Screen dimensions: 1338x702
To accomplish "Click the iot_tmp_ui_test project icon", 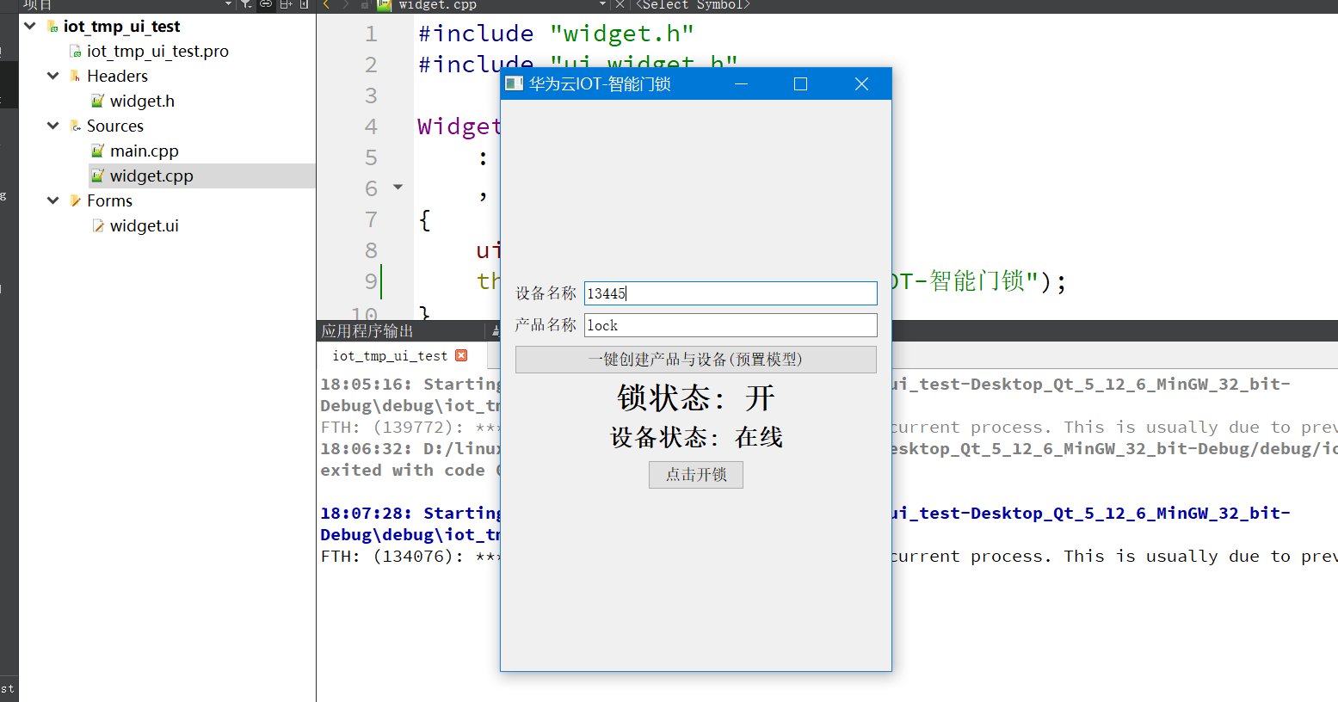I will point(52,26).
